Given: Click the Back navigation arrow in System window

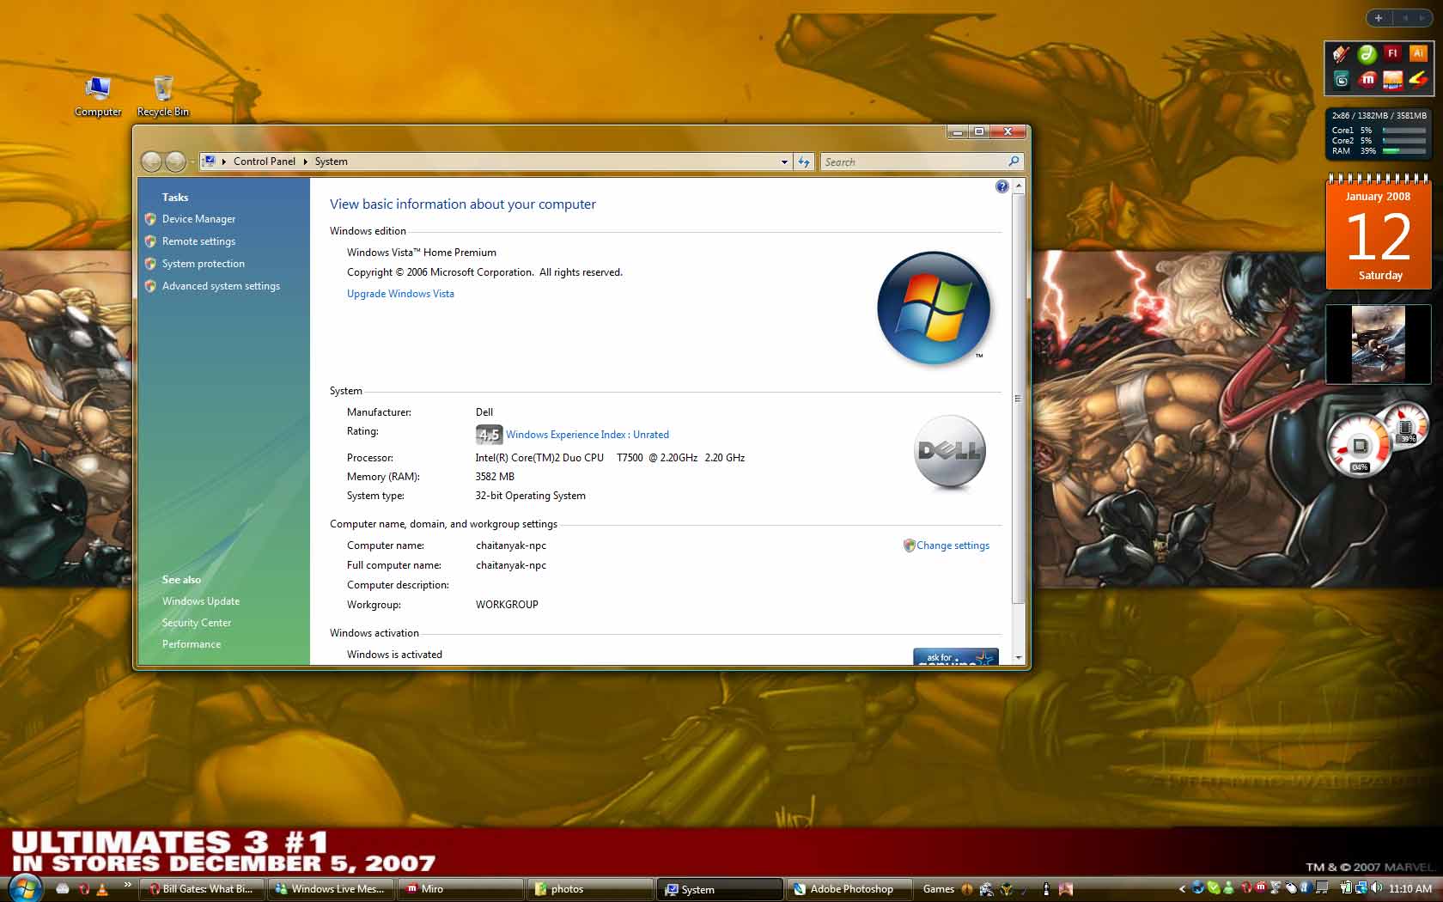Looking at the screenshot, I should pos(152,162).
